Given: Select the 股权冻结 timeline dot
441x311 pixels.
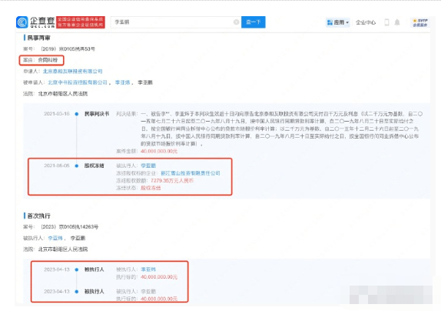Looking at the screenshot, I should [77, 166].
